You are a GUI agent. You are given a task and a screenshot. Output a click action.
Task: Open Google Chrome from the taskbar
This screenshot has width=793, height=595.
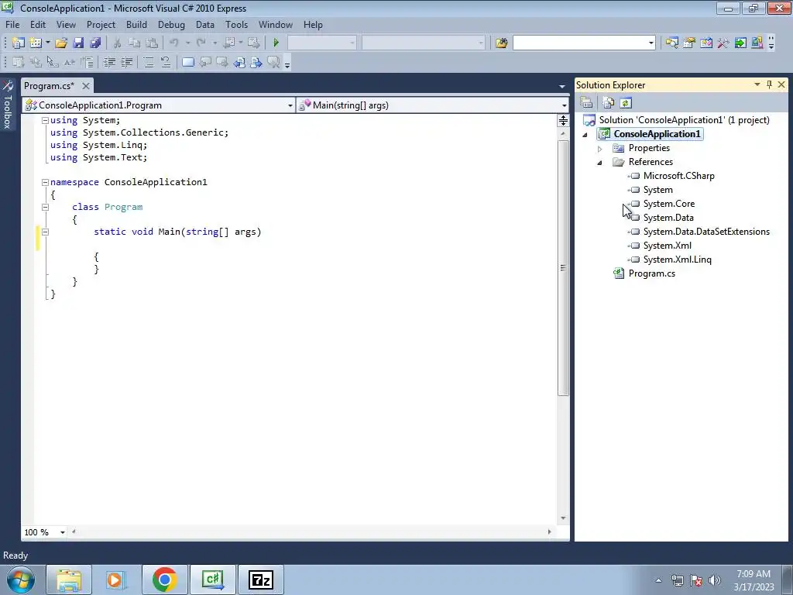coord(165,580)
